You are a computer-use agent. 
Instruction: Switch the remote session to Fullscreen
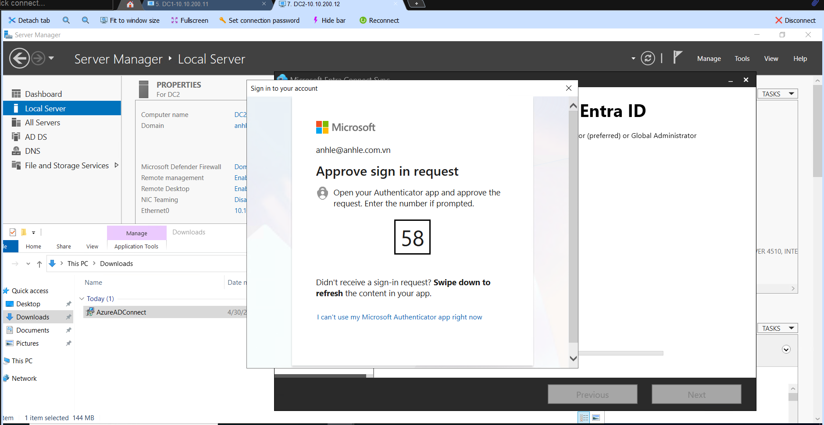click(189, 20)
